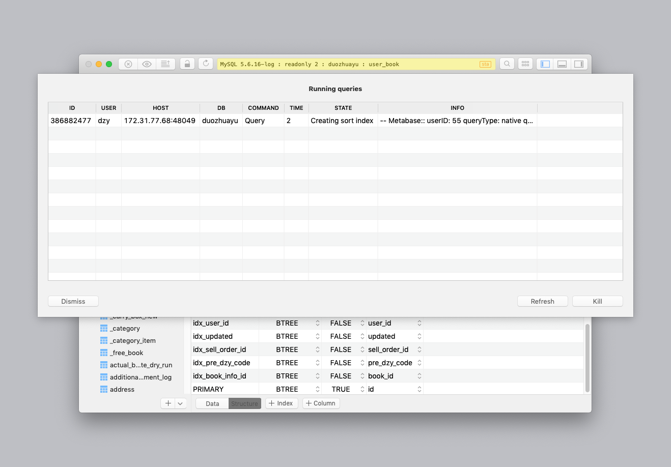Screen dimensions: 671x467
Task: Kill the selected running query
Action: click(x=597, y=301)
